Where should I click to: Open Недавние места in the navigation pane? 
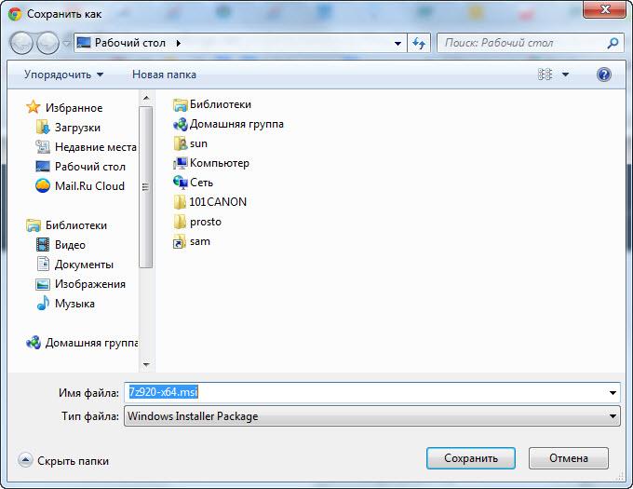[95, 147]
